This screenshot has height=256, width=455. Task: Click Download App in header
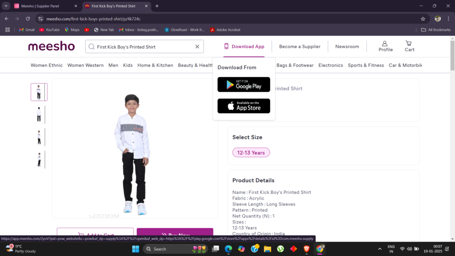(244, 46)
